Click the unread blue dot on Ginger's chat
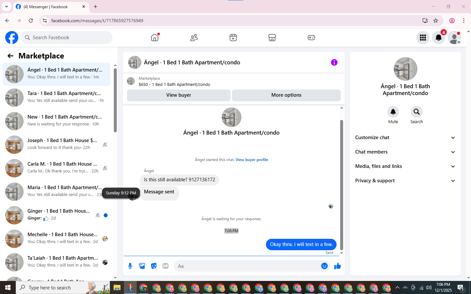 tap(106, 215)
